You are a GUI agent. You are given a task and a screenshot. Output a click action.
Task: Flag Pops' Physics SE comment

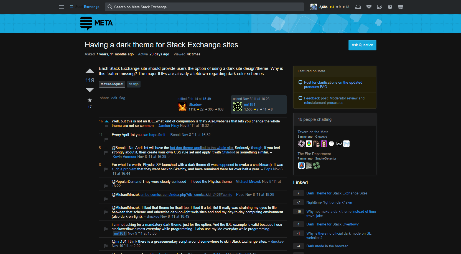click(106, 169)
